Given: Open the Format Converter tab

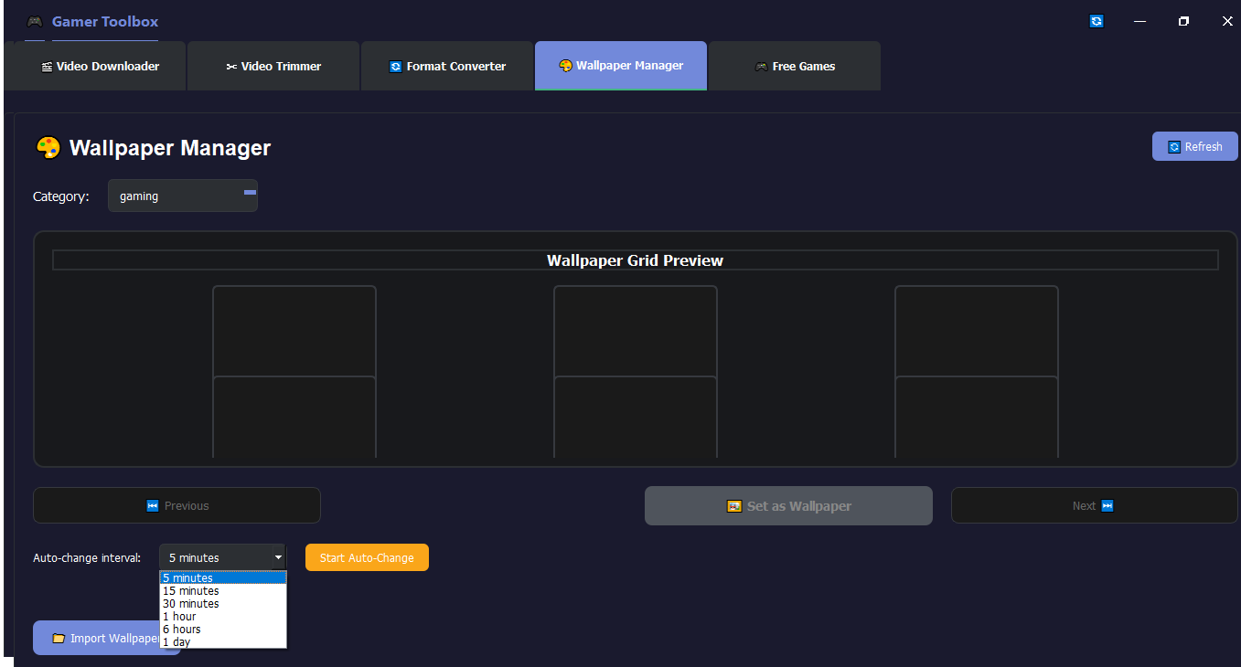Looking at the screenshot, I should [447, 66].
